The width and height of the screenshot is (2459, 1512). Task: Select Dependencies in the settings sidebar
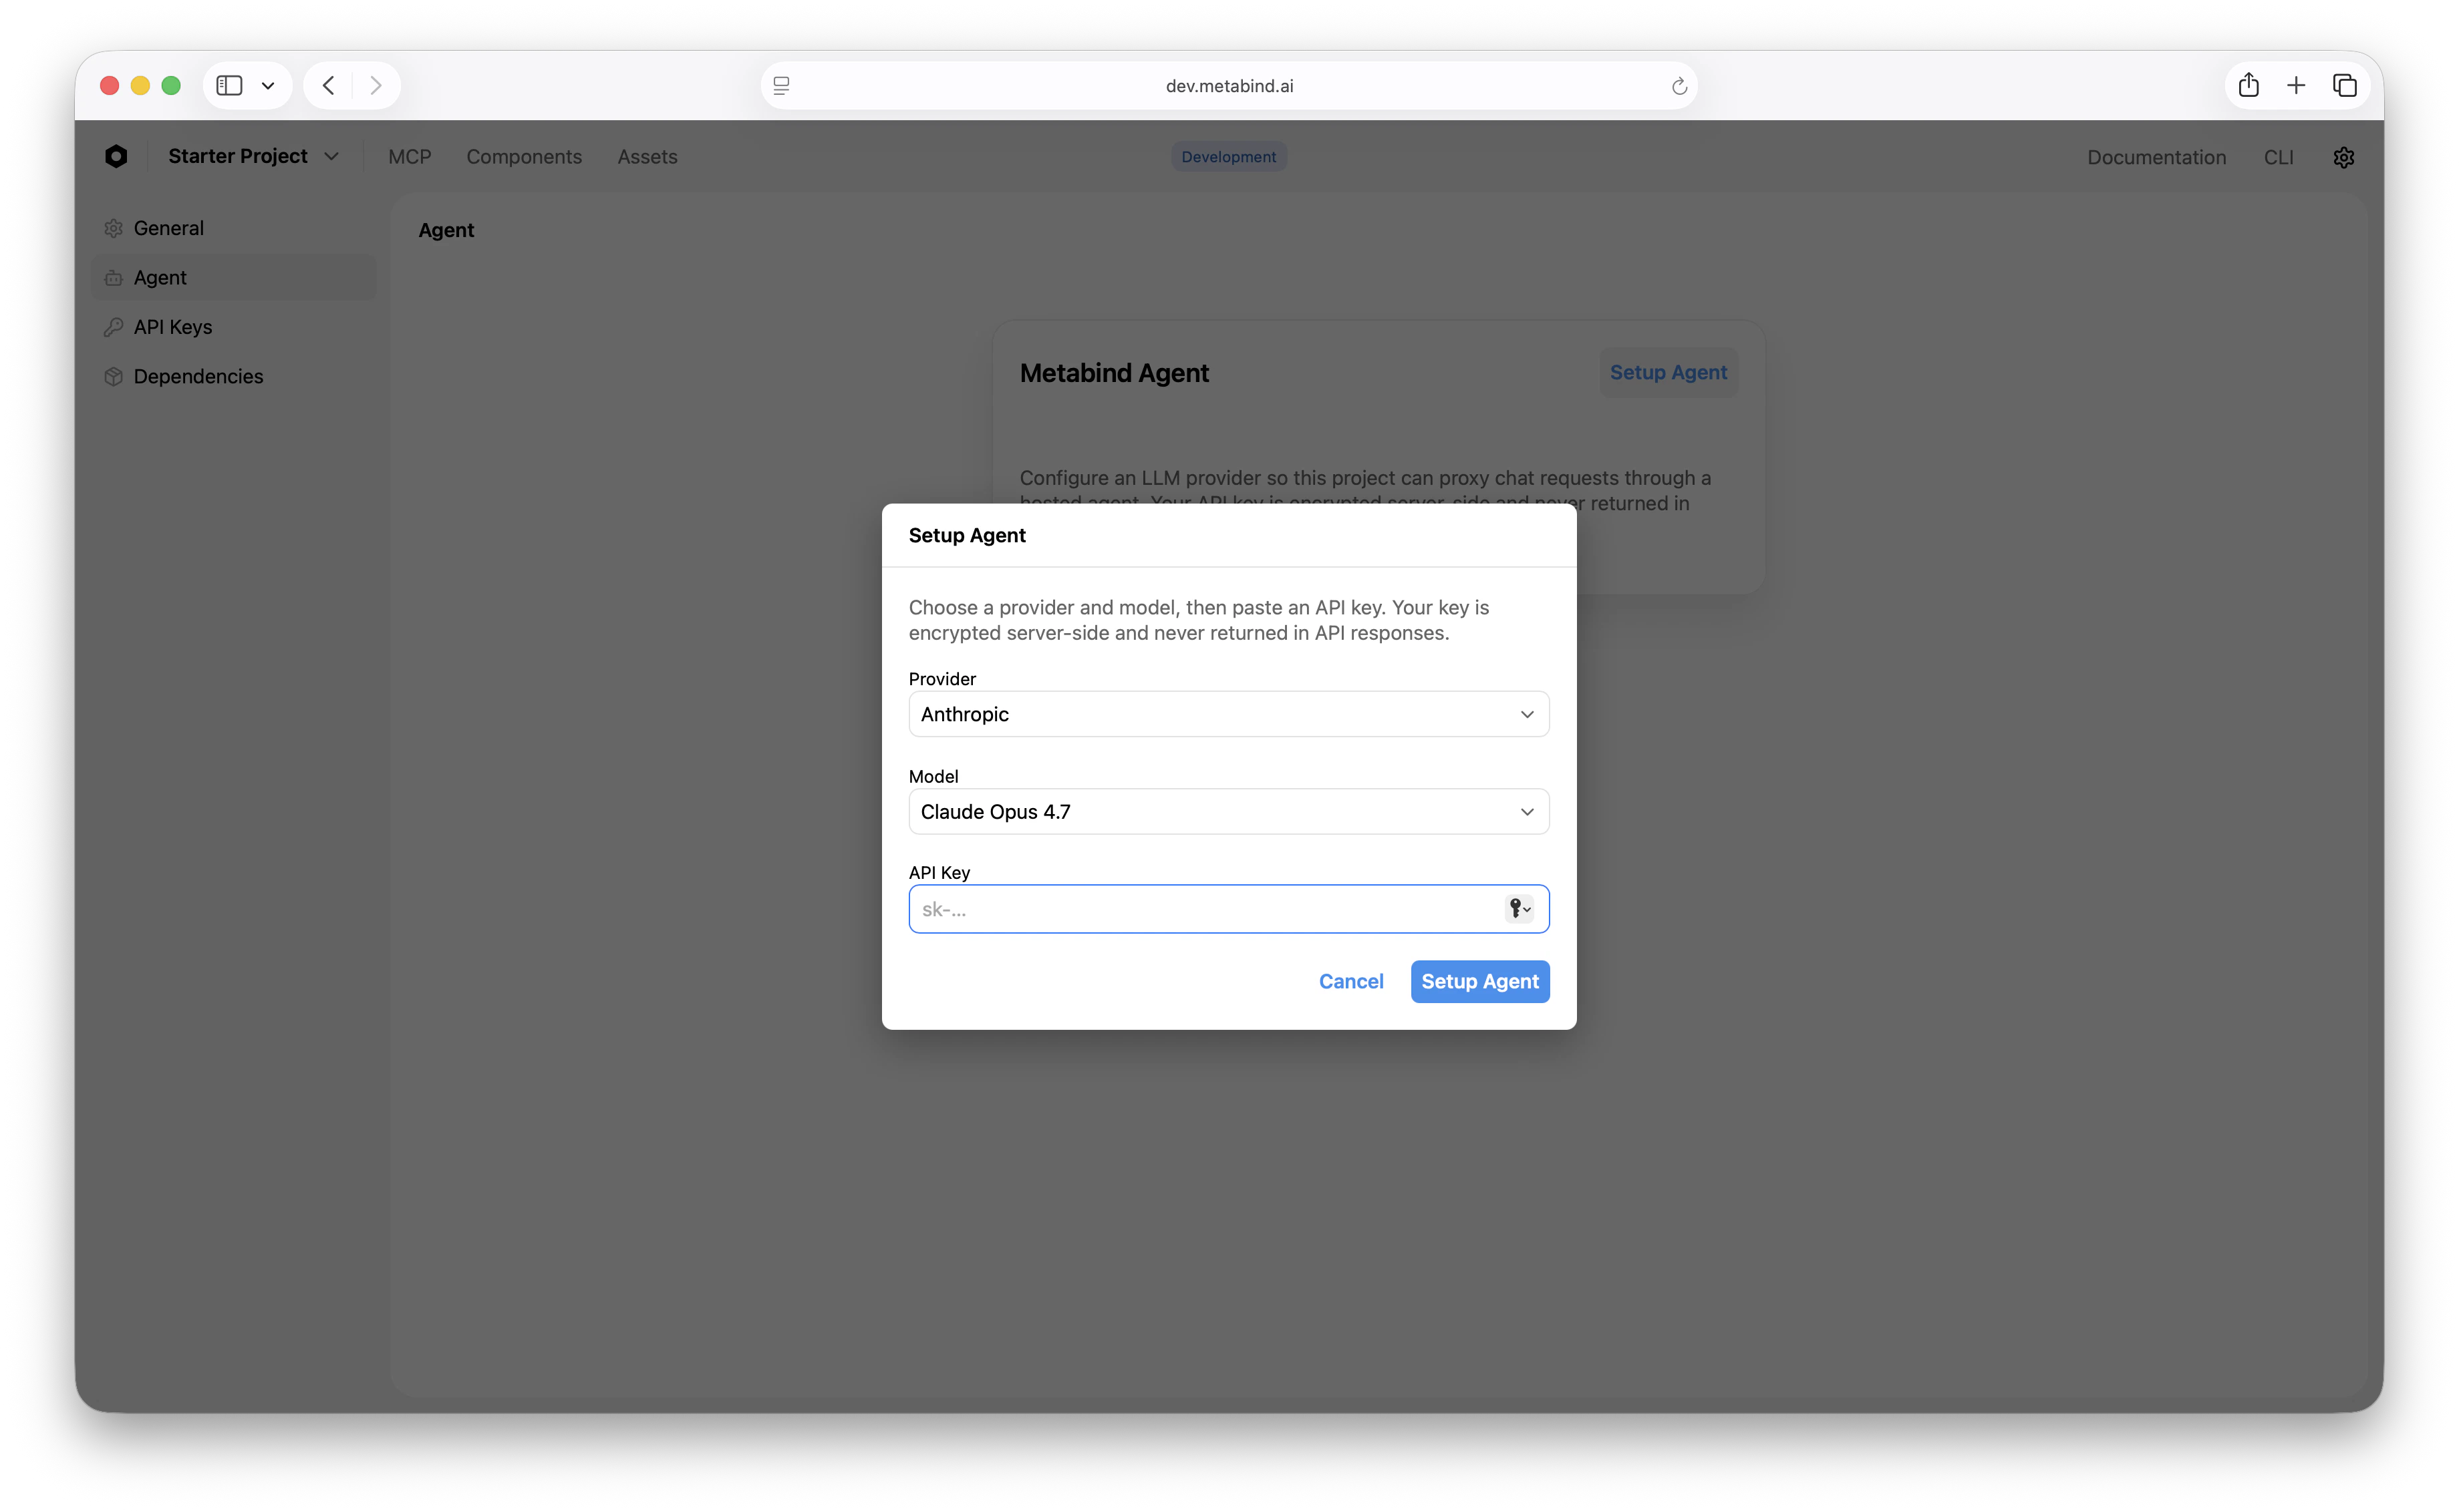pyautogui.click(x=234, y=376)
